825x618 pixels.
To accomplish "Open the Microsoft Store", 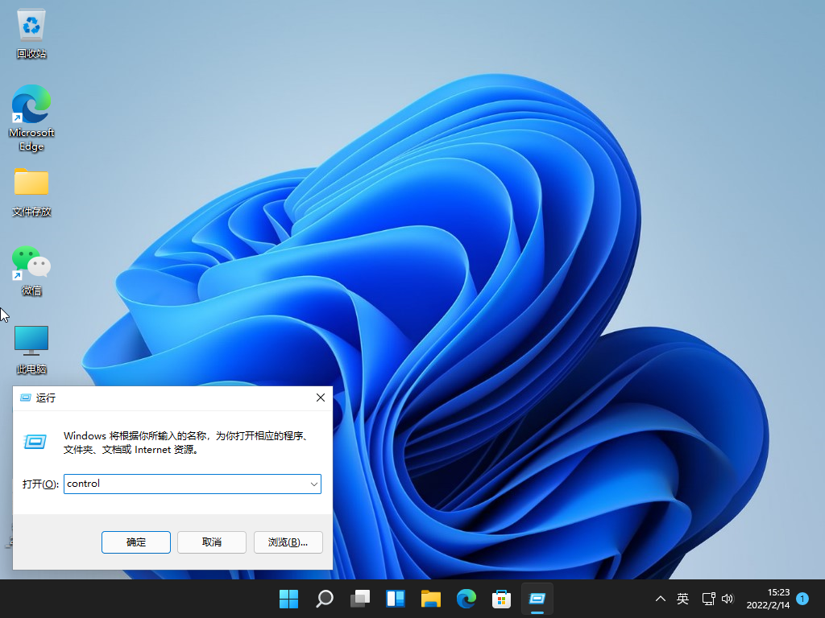I will point(501,599).
